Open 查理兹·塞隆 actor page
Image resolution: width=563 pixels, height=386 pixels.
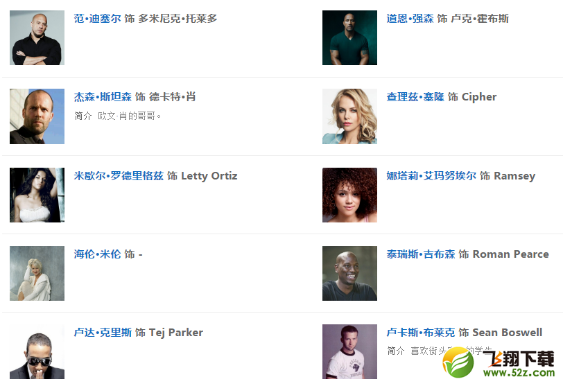(415, 97)
